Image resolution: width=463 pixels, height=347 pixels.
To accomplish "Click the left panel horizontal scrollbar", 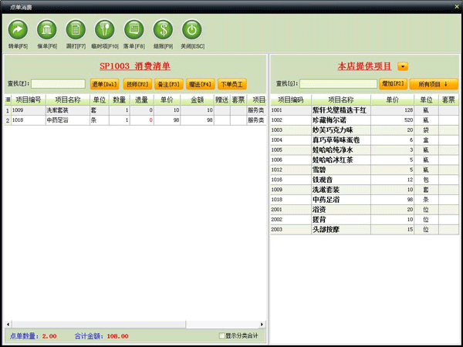I will point(135,324).
